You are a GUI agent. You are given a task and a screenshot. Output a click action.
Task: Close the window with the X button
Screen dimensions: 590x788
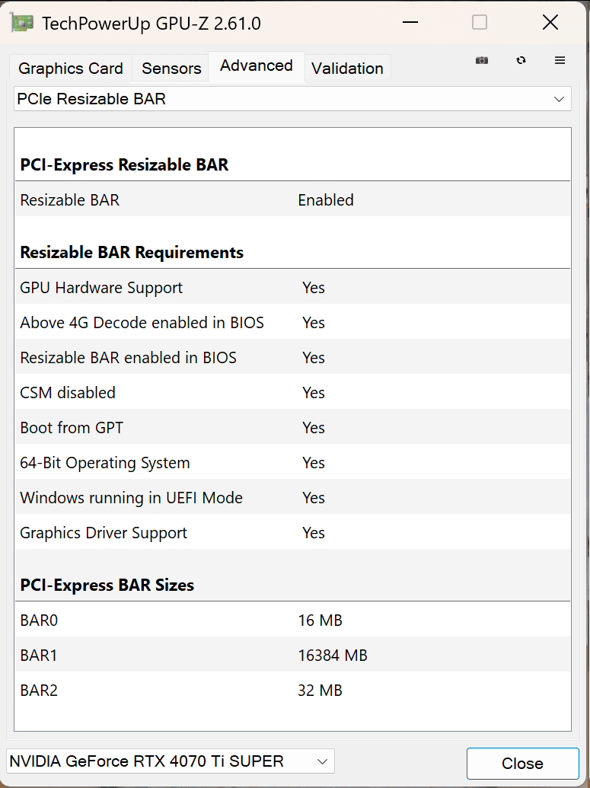point(550,23)
